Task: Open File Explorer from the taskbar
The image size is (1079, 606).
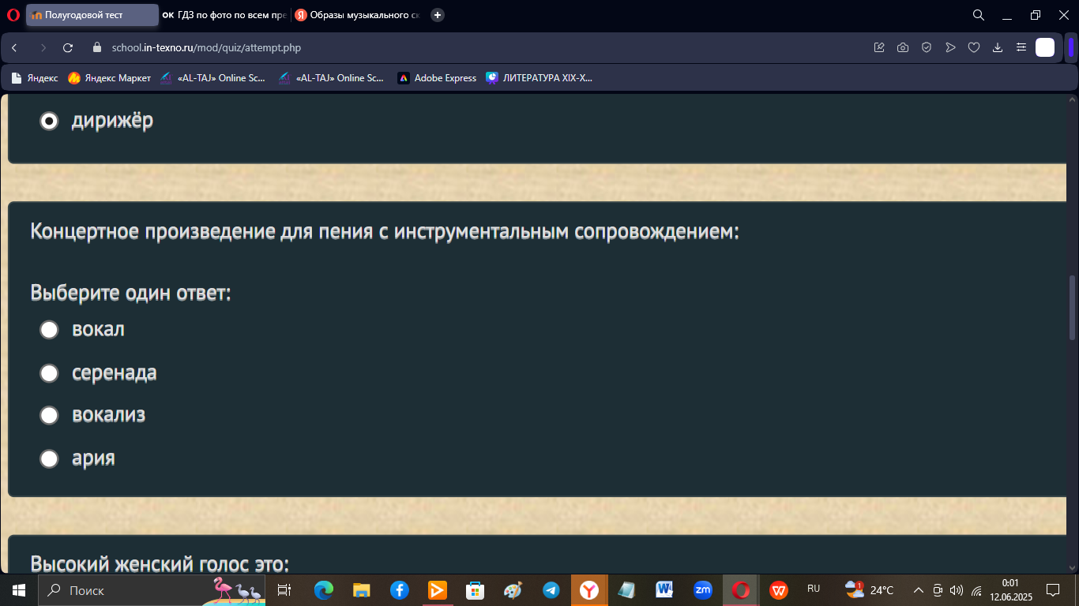Action: pyautogui.click(x=361, y=590)
